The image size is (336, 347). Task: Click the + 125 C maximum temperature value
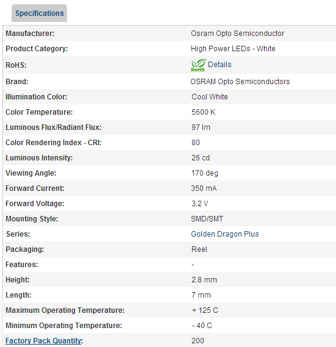205,310
